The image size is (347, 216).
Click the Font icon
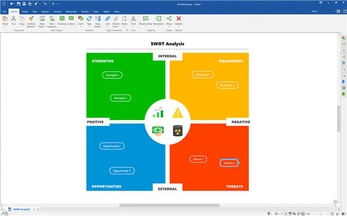(x=134, y=18)
